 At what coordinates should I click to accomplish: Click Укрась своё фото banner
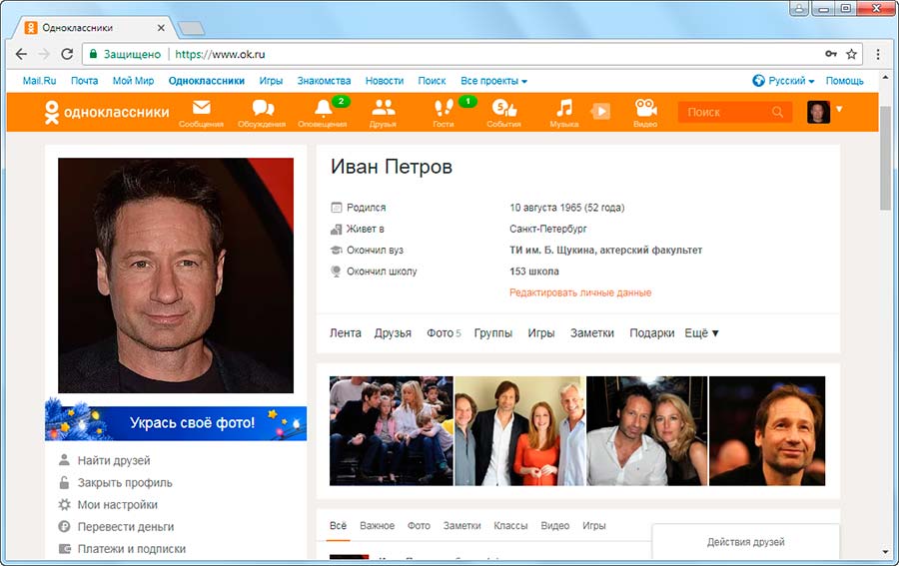[x=176, y=422]
